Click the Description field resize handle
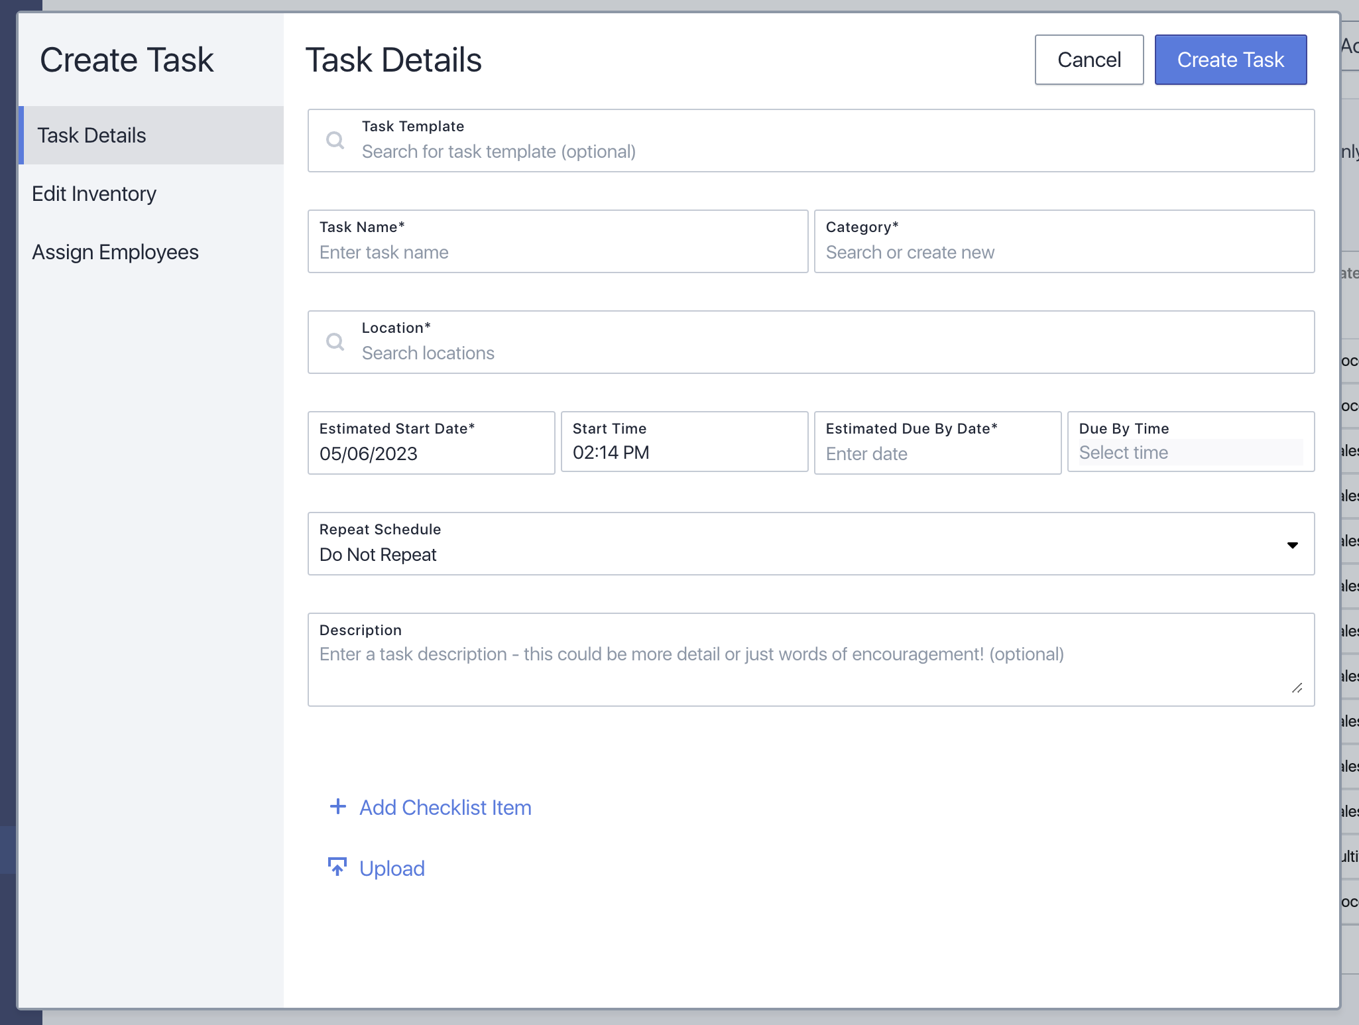Screen dimensions: 1359x1025 pos(1297,688)
